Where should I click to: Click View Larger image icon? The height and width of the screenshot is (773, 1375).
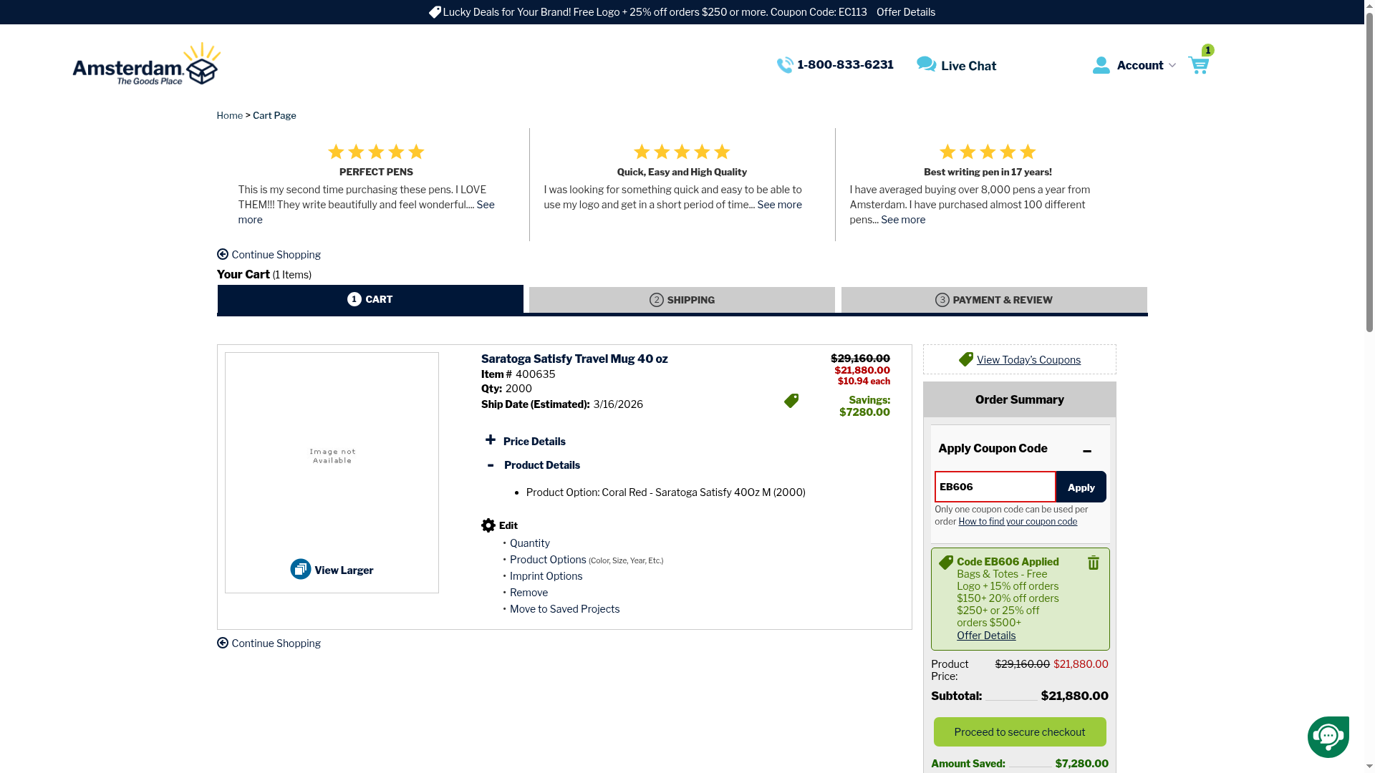[301, 570]
